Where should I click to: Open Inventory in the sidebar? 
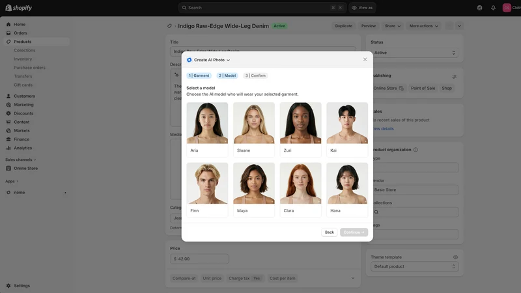(x=23, y=59)
